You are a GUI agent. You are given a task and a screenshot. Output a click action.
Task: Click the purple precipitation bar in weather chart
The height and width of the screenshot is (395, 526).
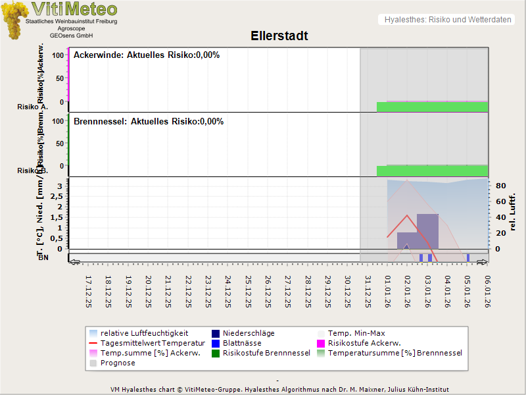(x=427, y=230)
